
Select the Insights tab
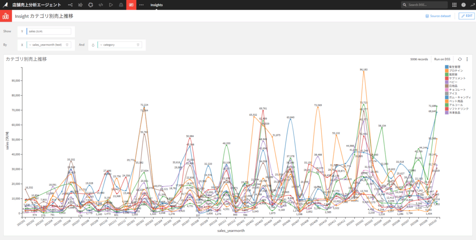pos(157,5)
